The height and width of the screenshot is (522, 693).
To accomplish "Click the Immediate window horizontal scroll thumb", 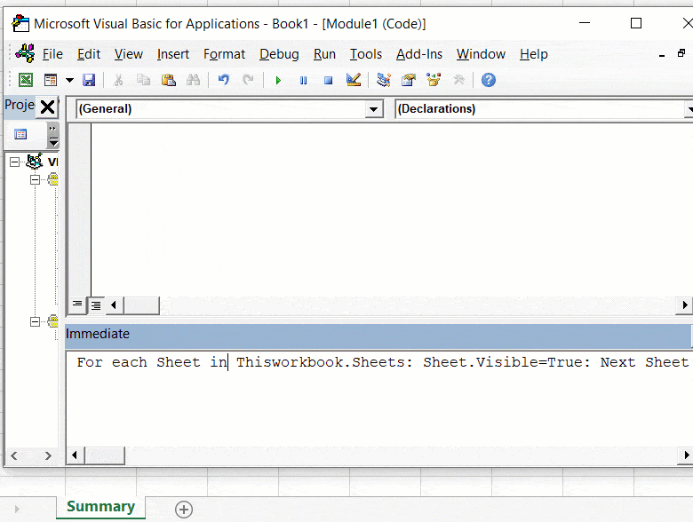I will (104, 455).
